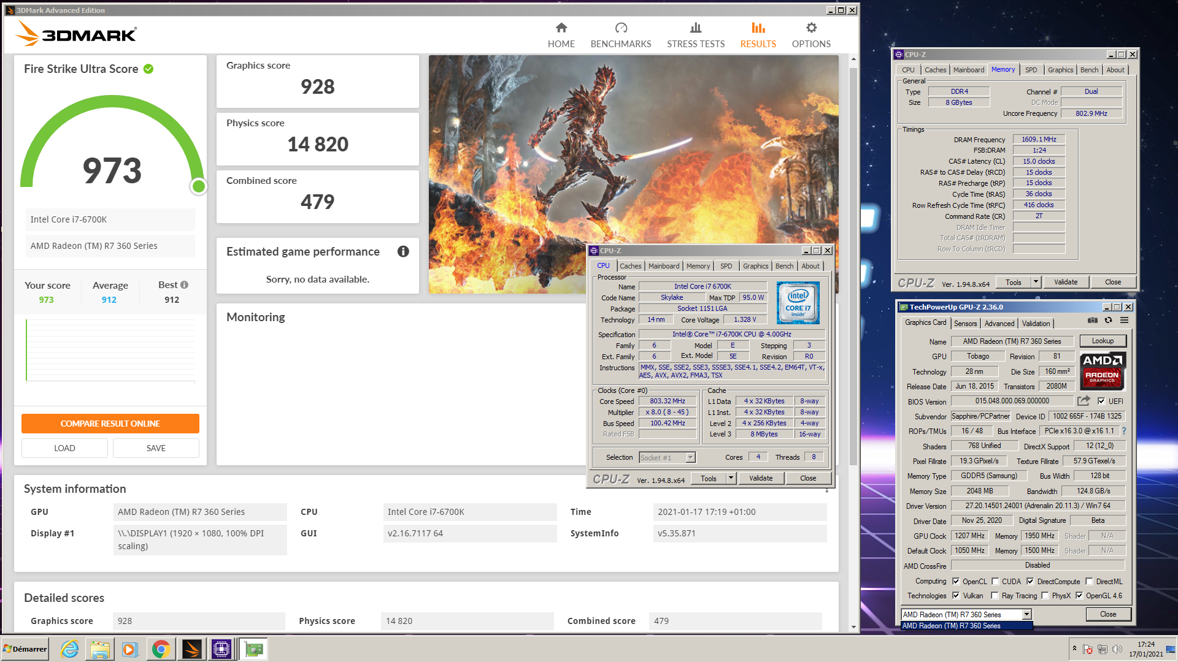Click the Intel Core i7 logo in CPU-Z
This screenshot has height=662, width=1178.
(x=798, y=303)
